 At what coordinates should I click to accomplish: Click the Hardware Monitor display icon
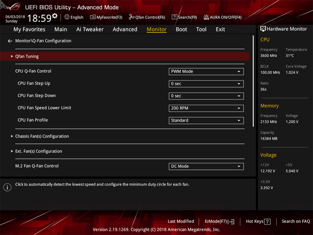click(263, 29)
